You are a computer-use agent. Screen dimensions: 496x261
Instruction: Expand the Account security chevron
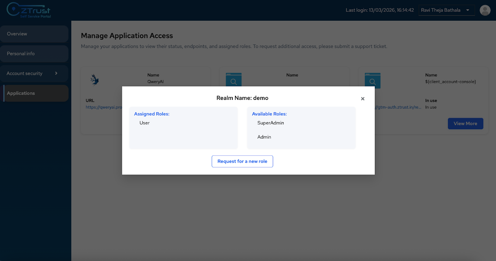[56, 73]
